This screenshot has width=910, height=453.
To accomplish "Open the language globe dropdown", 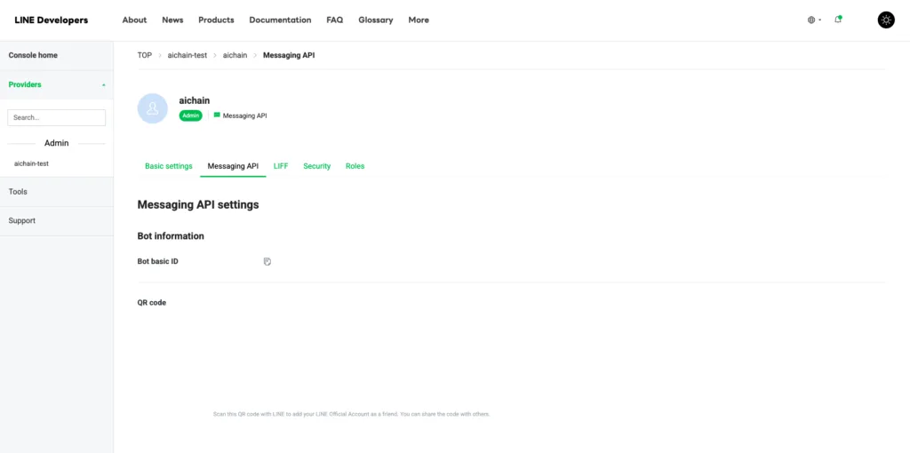I will coord(813,20).
